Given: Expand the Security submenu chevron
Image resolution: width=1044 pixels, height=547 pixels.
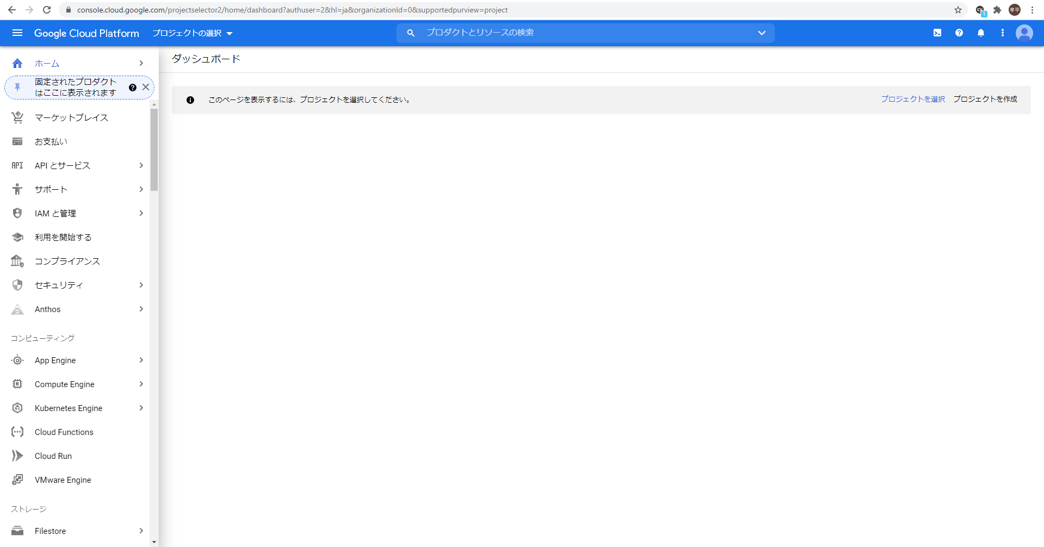Looking at the screenshot, I should [x=141, y=285].
